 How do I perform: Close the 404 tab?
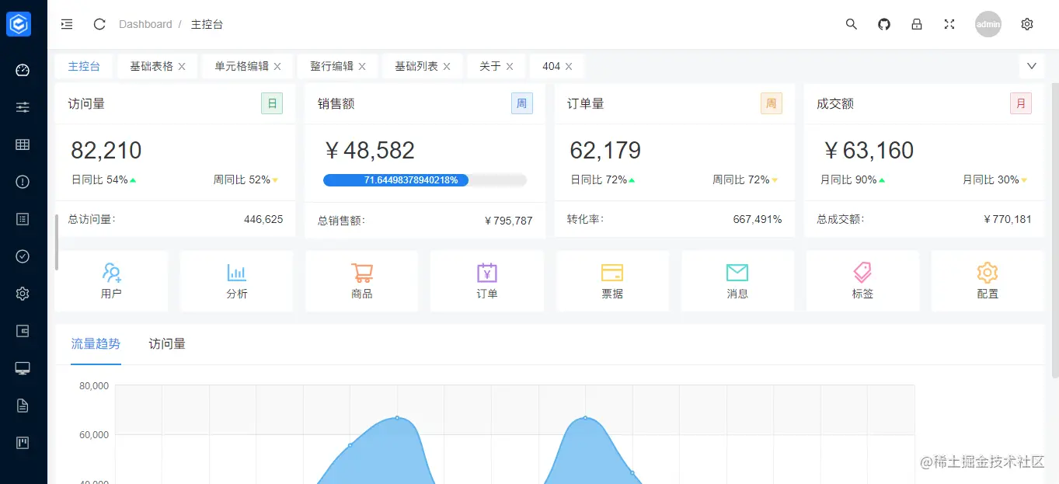[x=569, y=67]
